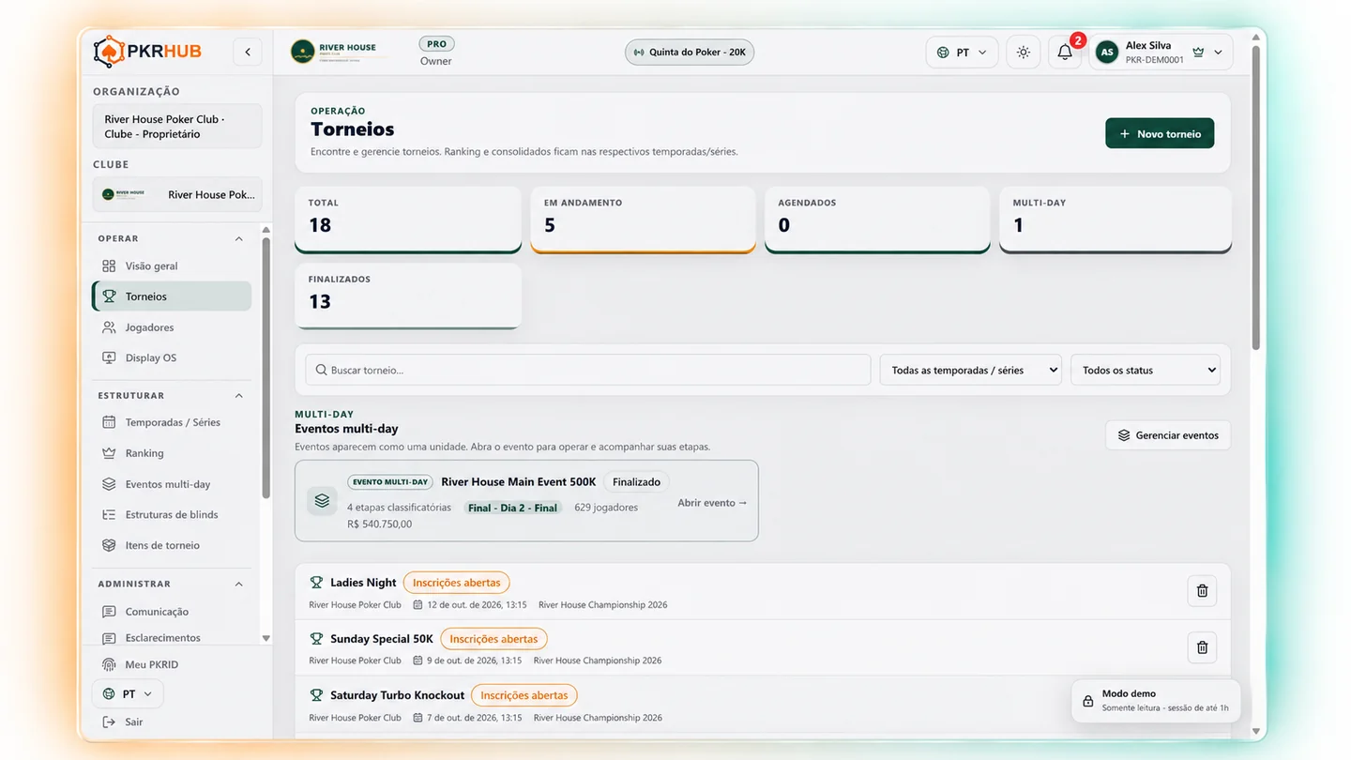Click the Modo demo lock icon
Viewport: 1351px width, 760px height.
1088,701
